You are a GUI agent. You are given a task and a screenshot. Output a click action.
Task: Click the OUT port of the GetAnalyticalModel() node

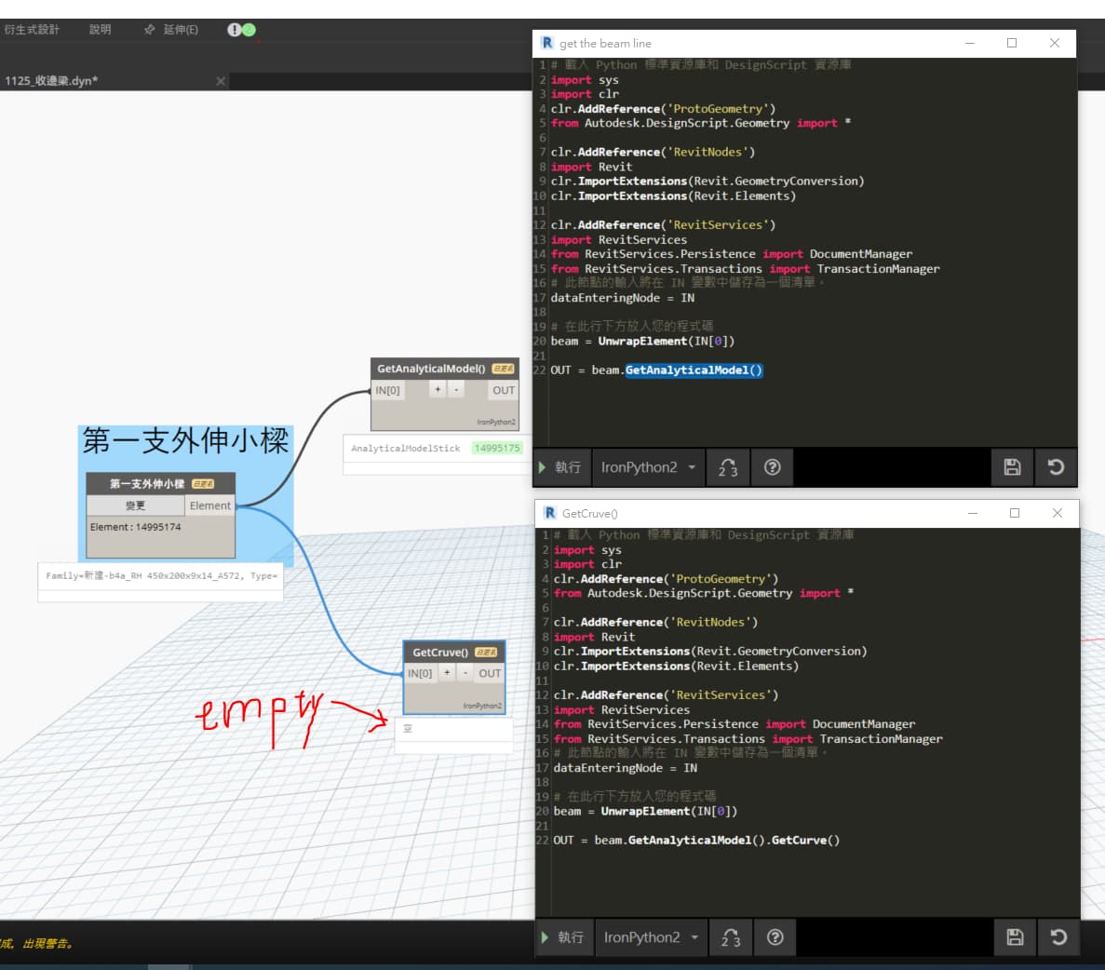point(504,391)
